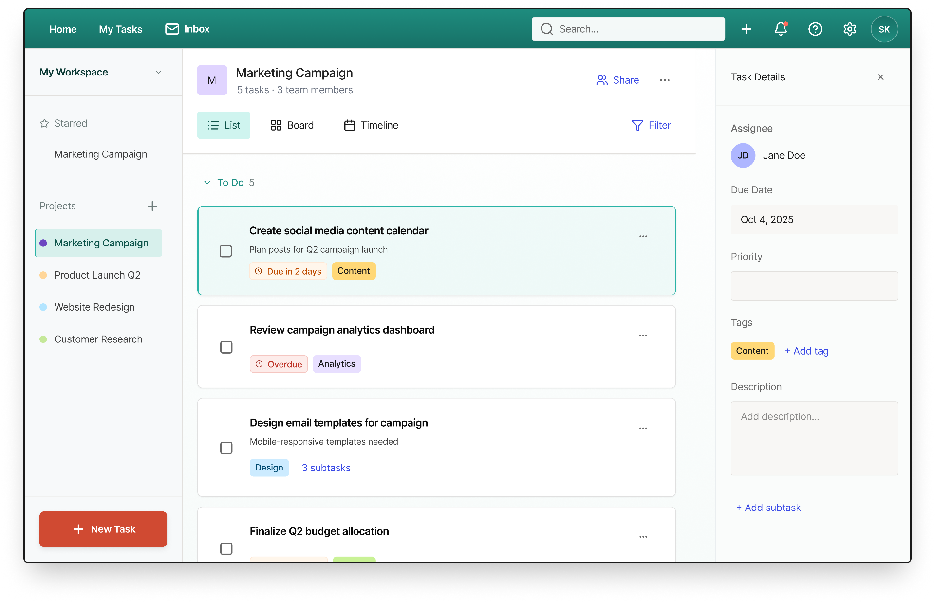Click the Overdue badge
The width and height of the screenshot is (935, 602).
(279, 364)
